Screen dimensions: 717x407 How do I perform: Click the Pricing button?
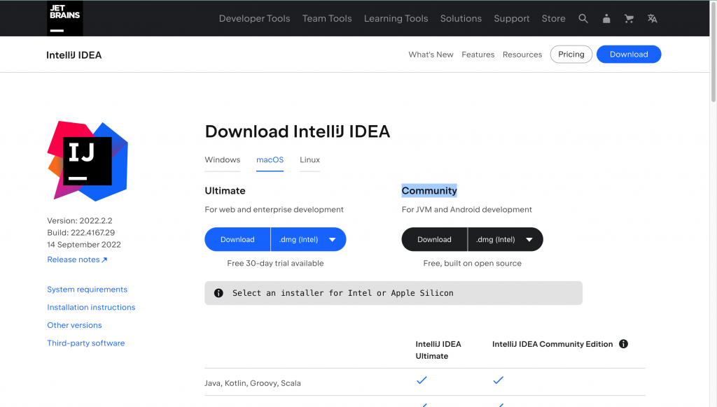571,55
